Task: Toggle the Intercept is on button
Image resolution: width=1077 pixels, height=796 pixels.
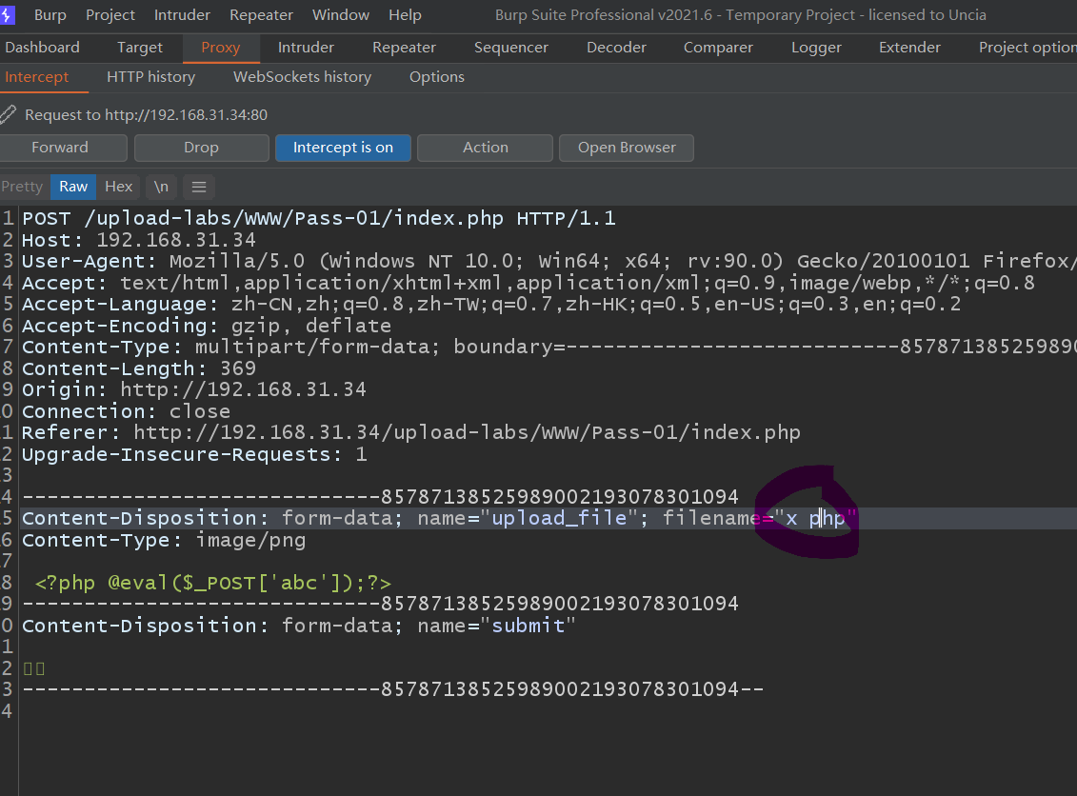Action: click(x=343, y=148)
